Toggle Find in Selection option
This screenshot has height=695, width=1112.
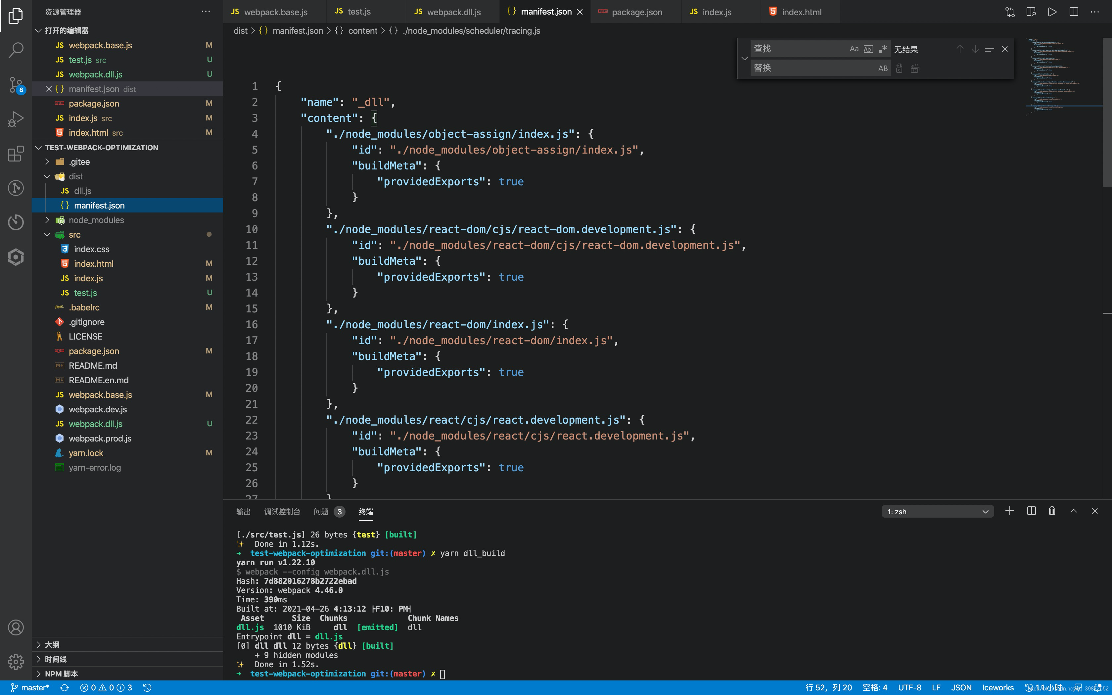(989, 49)
